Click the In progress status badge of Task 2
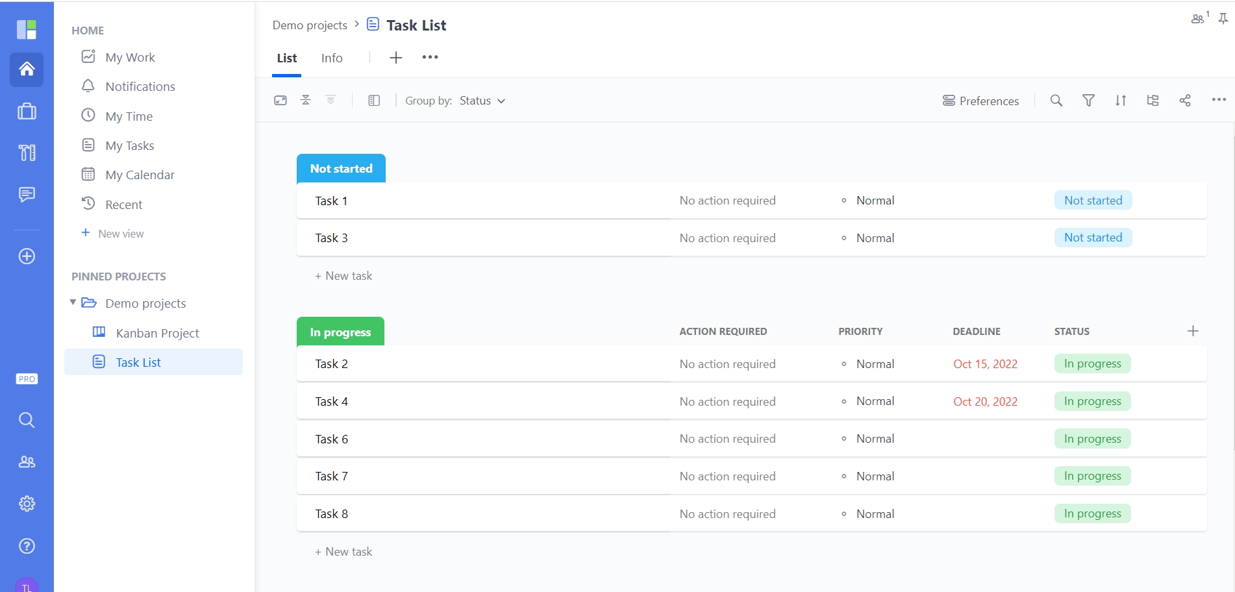 point(1092,364)
